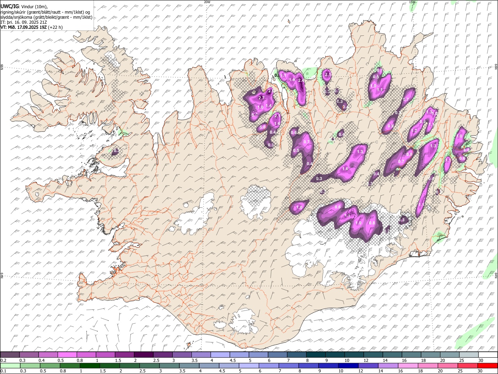Click the 0.1 label under the rain legend
The height and width of the screenshot is (374, 498).
click(3, 371)
